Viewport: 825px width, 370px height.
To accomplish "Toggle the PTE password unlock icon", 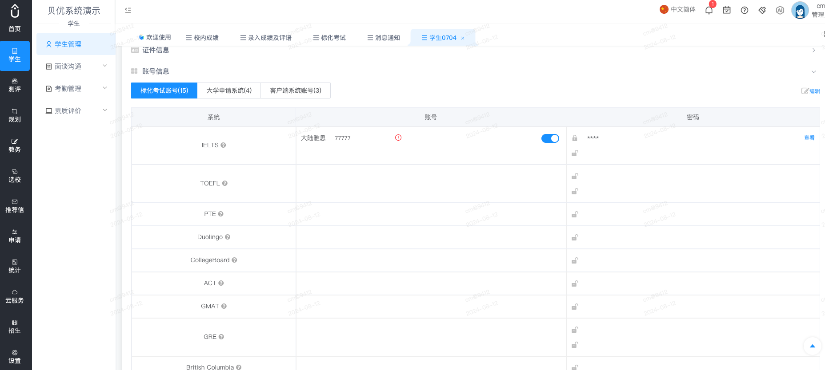I will point(575,214).
